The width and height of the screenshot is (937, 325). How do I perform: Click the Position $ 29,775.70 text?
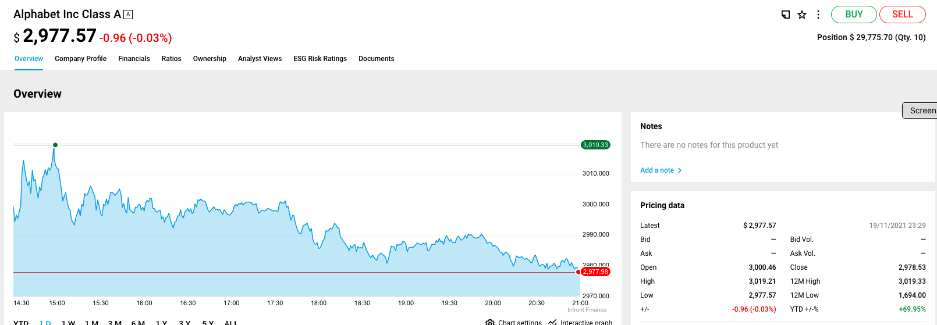point(871,37)
